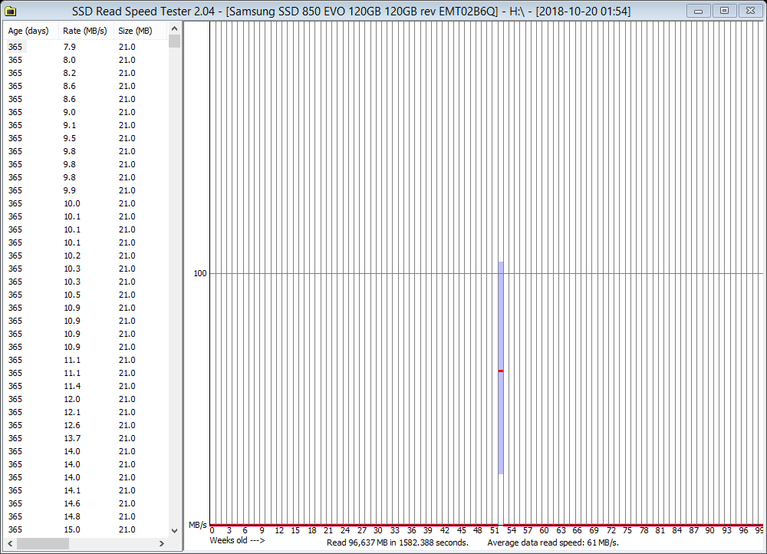Minimize the SSD Read Speed Tester window

pos(699,10)
